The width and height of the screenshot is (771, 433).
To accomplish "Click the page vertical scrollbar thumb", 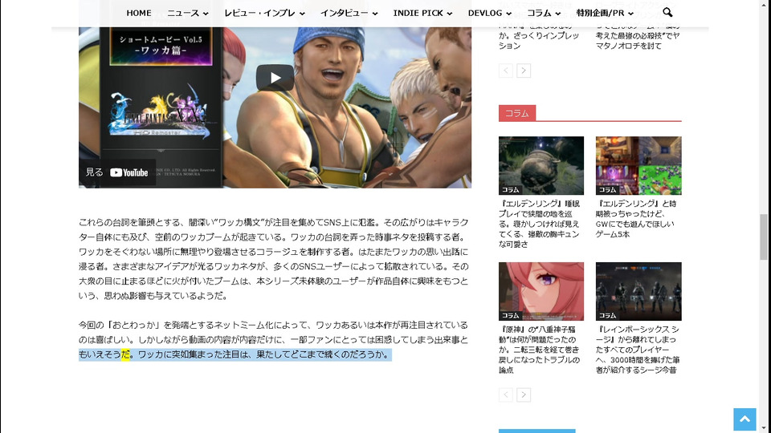I will (763, 237).
